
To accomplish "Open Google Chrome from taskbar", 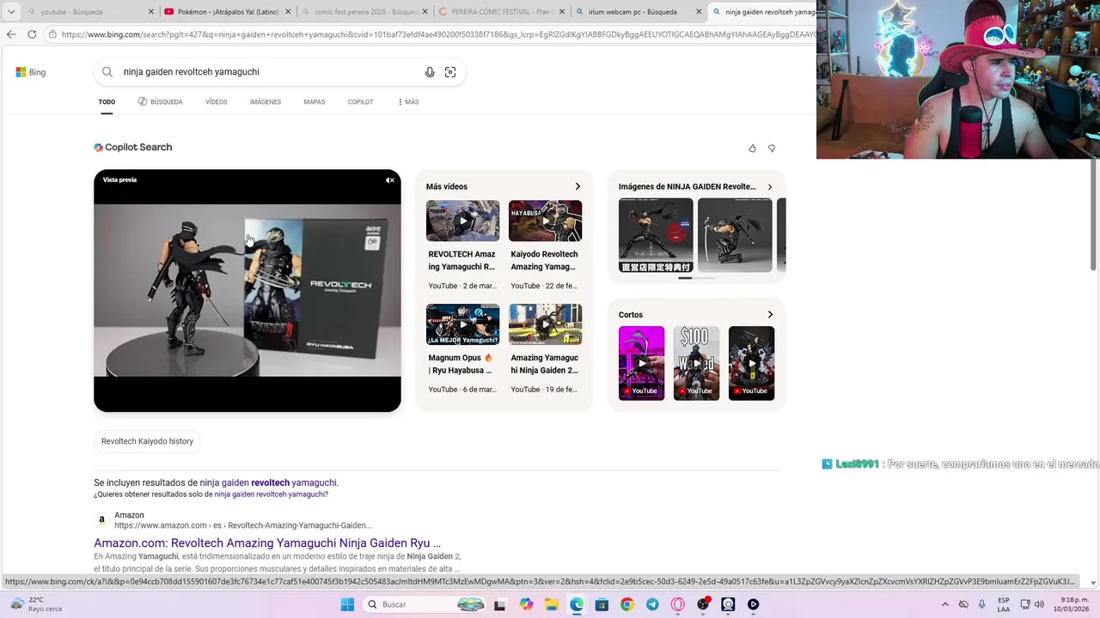I will pyautogui.click(x=626, y=604).
